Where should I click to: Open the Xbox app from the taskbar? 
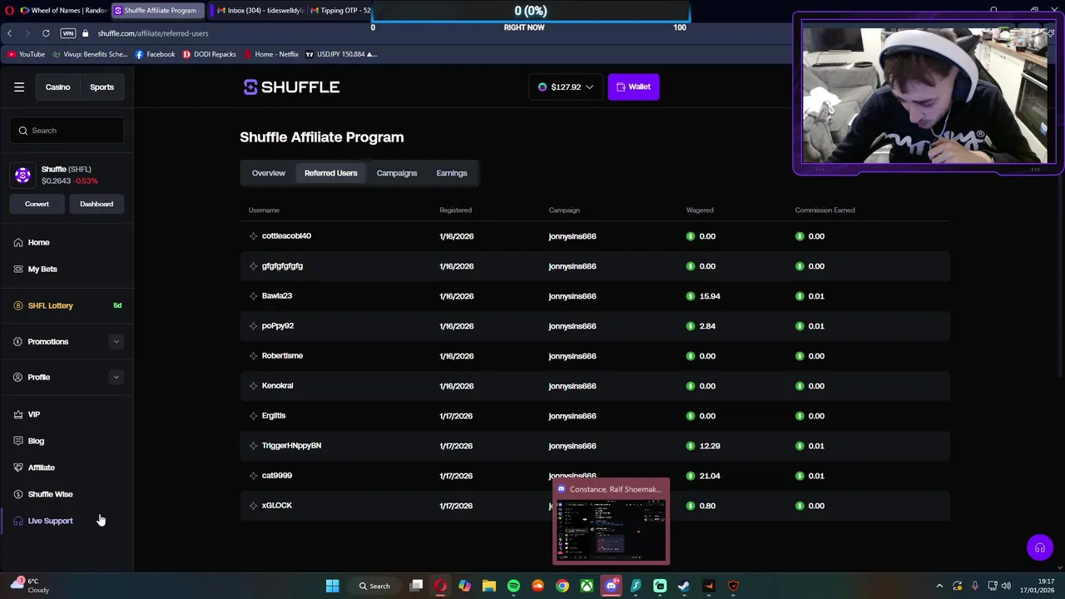pos(587,586)
